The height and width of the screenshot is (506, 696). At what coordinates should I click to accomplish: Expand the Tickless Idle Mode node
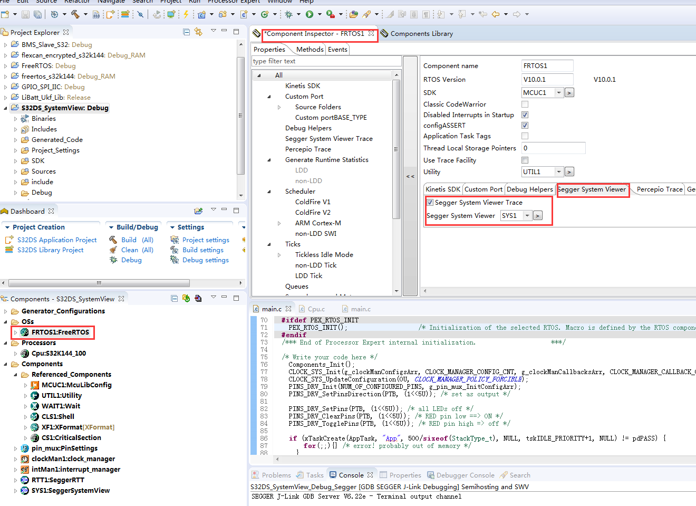tap(279, 255)
